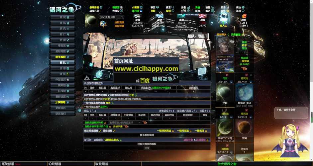Click the 银河之争 game logo
The image size is (313, 166).
pos(65,8)
